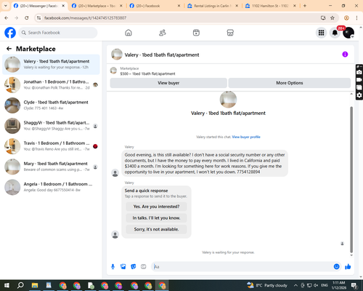Viewport: 363px width, 291px height.
Task: Focus the Search Facebook field
Action: point(58,33)
